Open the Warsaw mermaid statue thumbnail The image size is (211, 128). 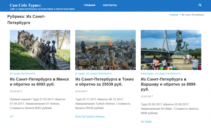pyautogui.click(x=171, y=50)
